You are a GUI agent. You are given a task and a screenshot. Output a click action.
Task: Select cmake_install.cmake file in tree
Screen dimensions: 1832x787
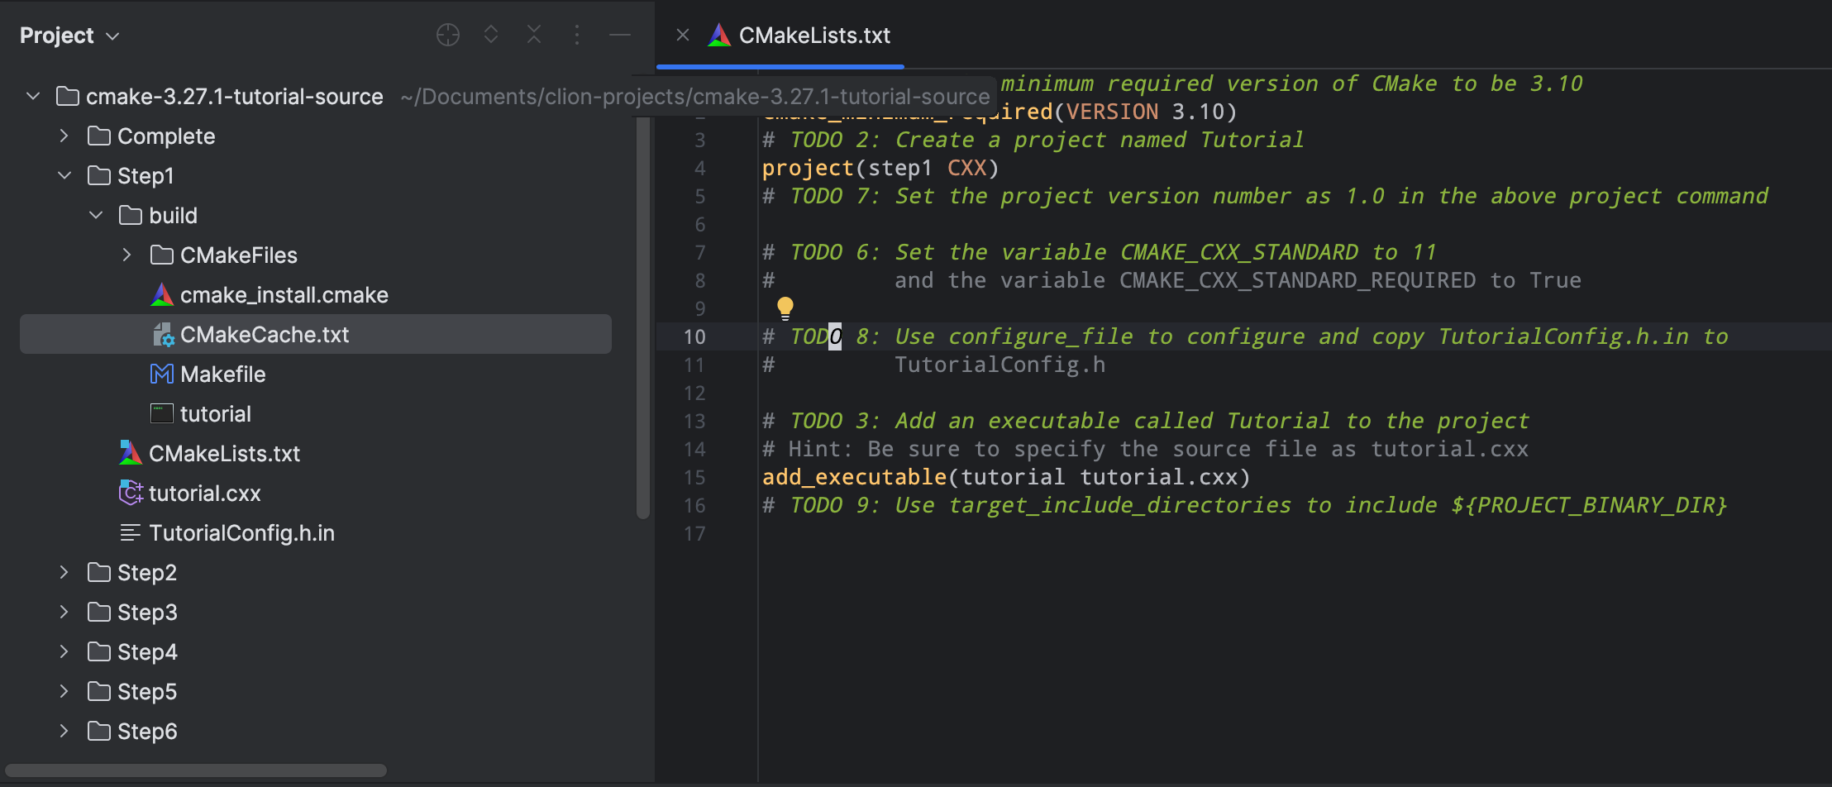284,295
